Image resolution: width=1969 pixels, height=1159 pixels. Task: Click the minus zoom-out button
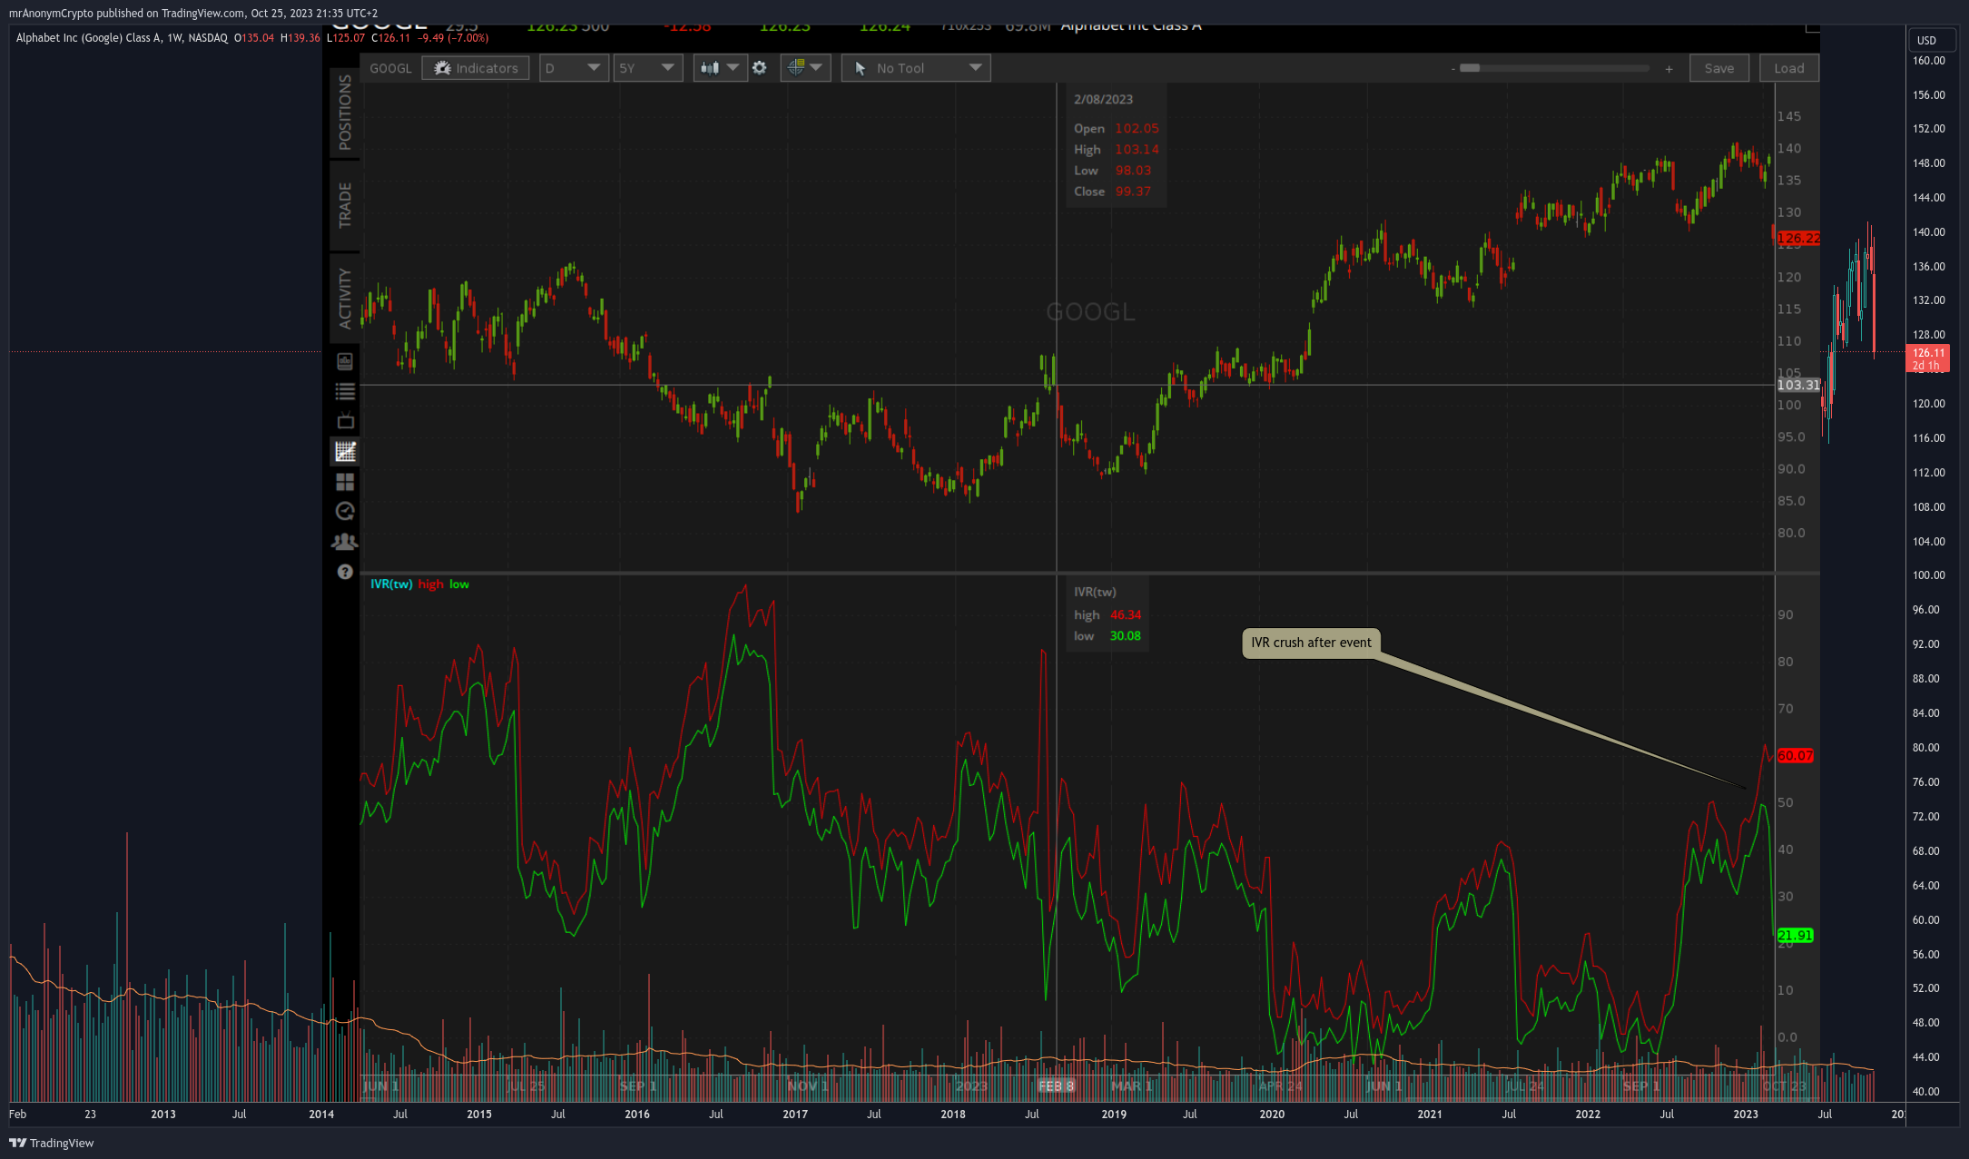point(1452,69)
